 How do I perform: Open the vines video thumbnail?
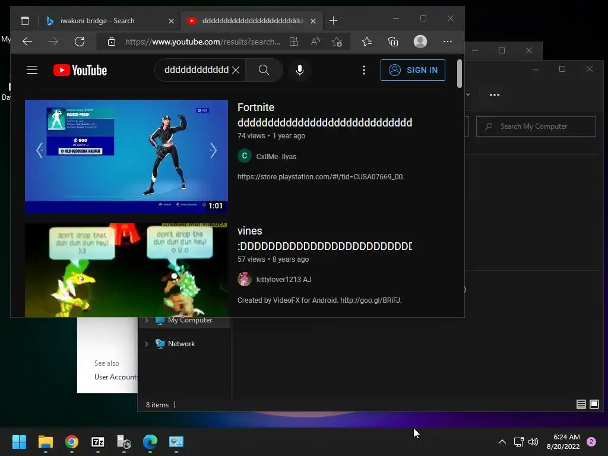click(126, 270)
